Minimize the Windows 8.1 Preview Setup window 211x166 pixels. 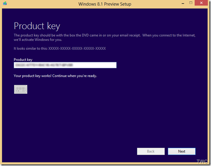coord(183,3)
